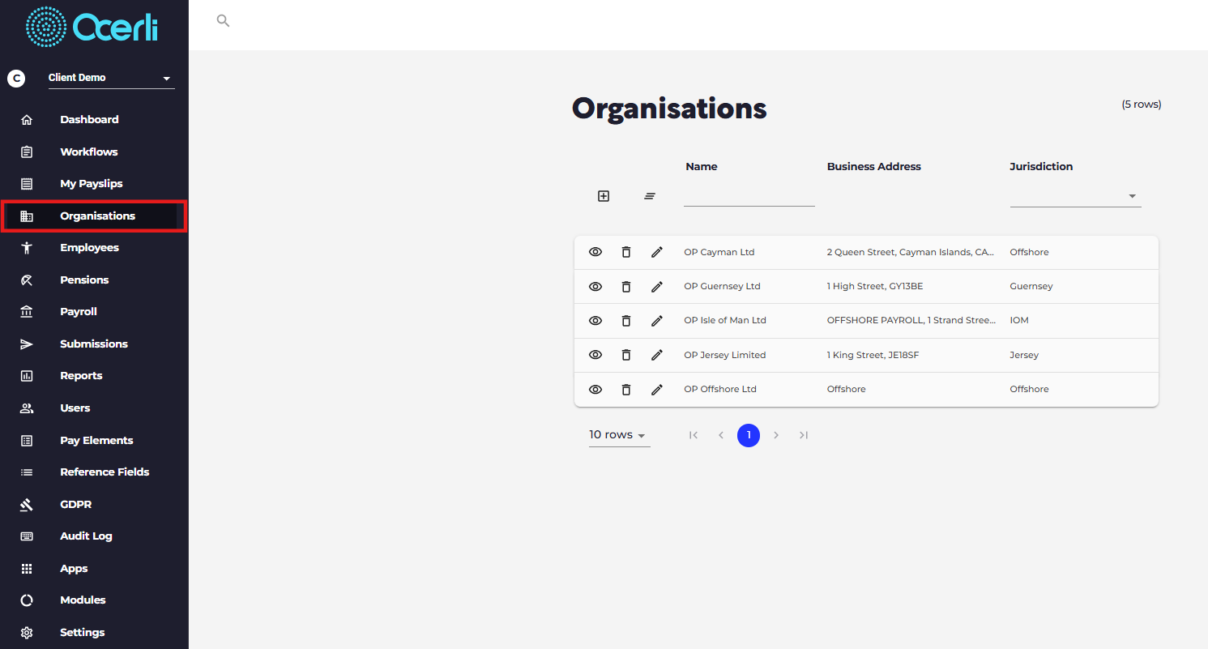Image resolution: width=1208 pixels, height=649 pixels.
Task: Open the 10 rows page-size dropdown
Action: [619, 435]
